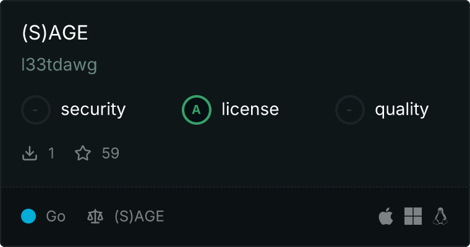The height and width of the screenshot is (247, 470).
Task: Click the quality label text
Action: tap(401, 110)
